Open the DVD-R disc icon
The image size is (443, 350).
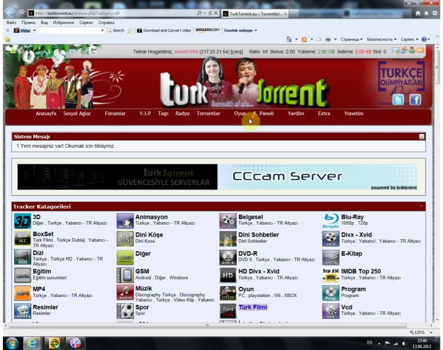coord(228,257)
